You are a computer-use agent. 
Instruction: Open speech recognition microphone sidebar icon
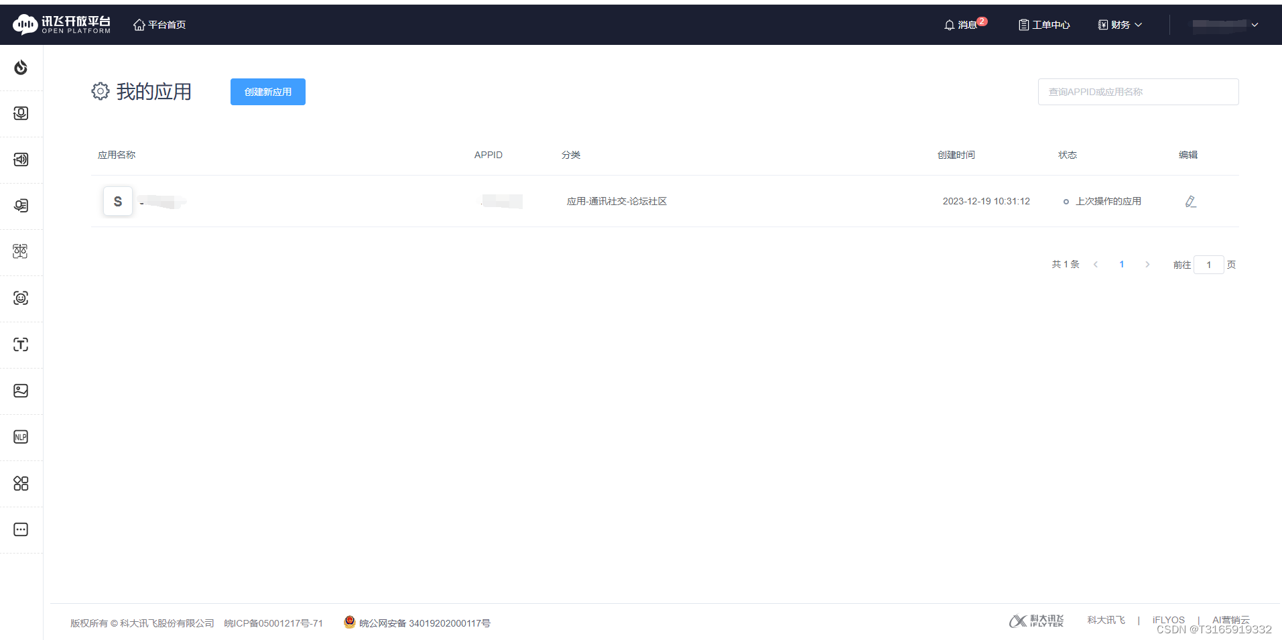(x=21, y=113)
